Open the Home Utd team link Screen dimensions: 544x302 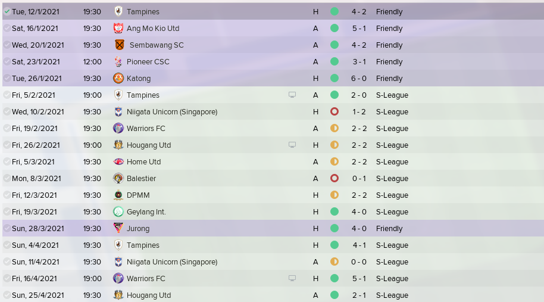click(143, 162)
